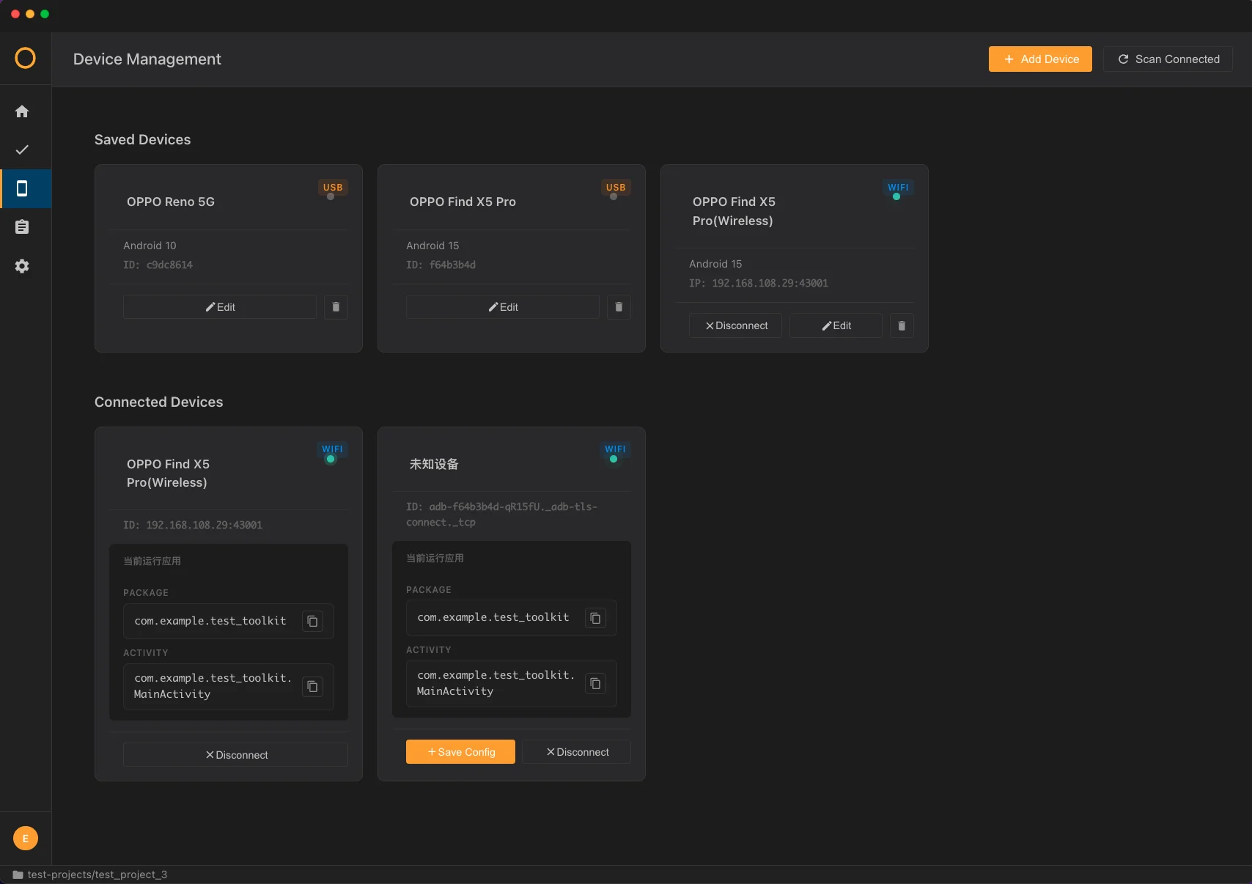Copy activity name of OPPO Find X5 Pro(Wireless)

(312, 686)
